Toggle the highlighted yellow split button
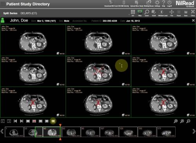 [x=53, y=121]
